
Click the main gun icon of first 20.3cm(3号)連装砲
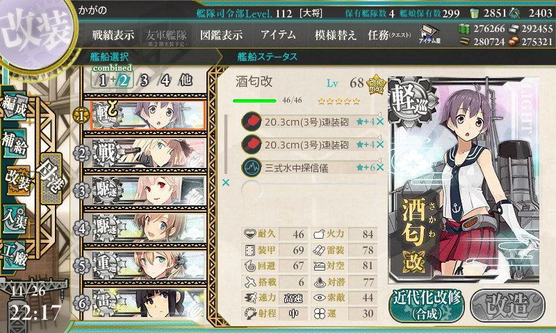coord(251,122)
